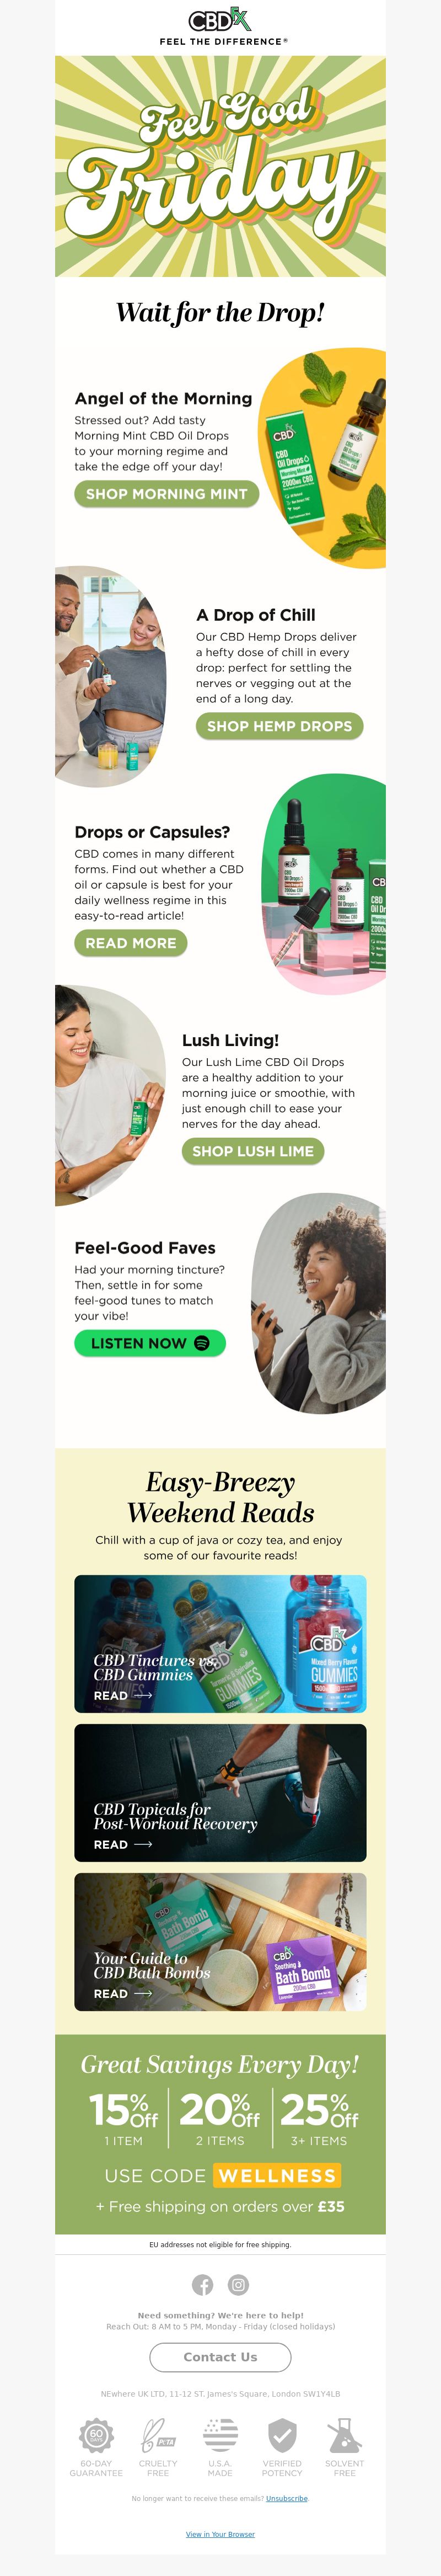441x2576 pixels.
Task: Click the Contact Us button
Action: [220, 2357]
